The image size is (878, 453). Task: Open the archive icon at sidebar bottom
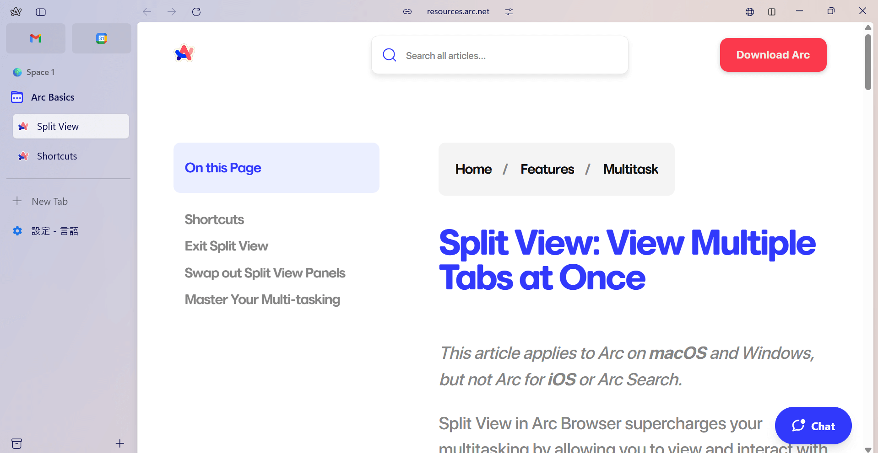[x=17, y=443]
